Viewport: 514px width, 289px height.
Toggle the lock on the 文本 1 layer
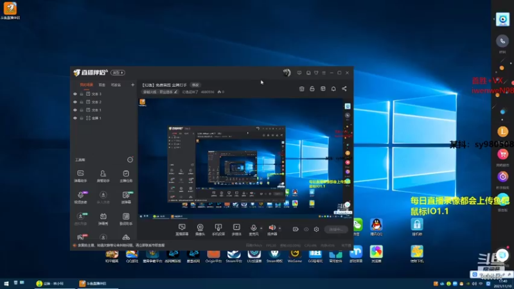(82, 110)
